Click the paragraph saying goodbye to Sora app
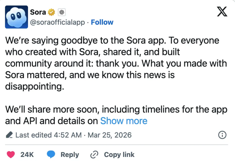The width and height of the screenshot is (235, 161). coord(111,64)
